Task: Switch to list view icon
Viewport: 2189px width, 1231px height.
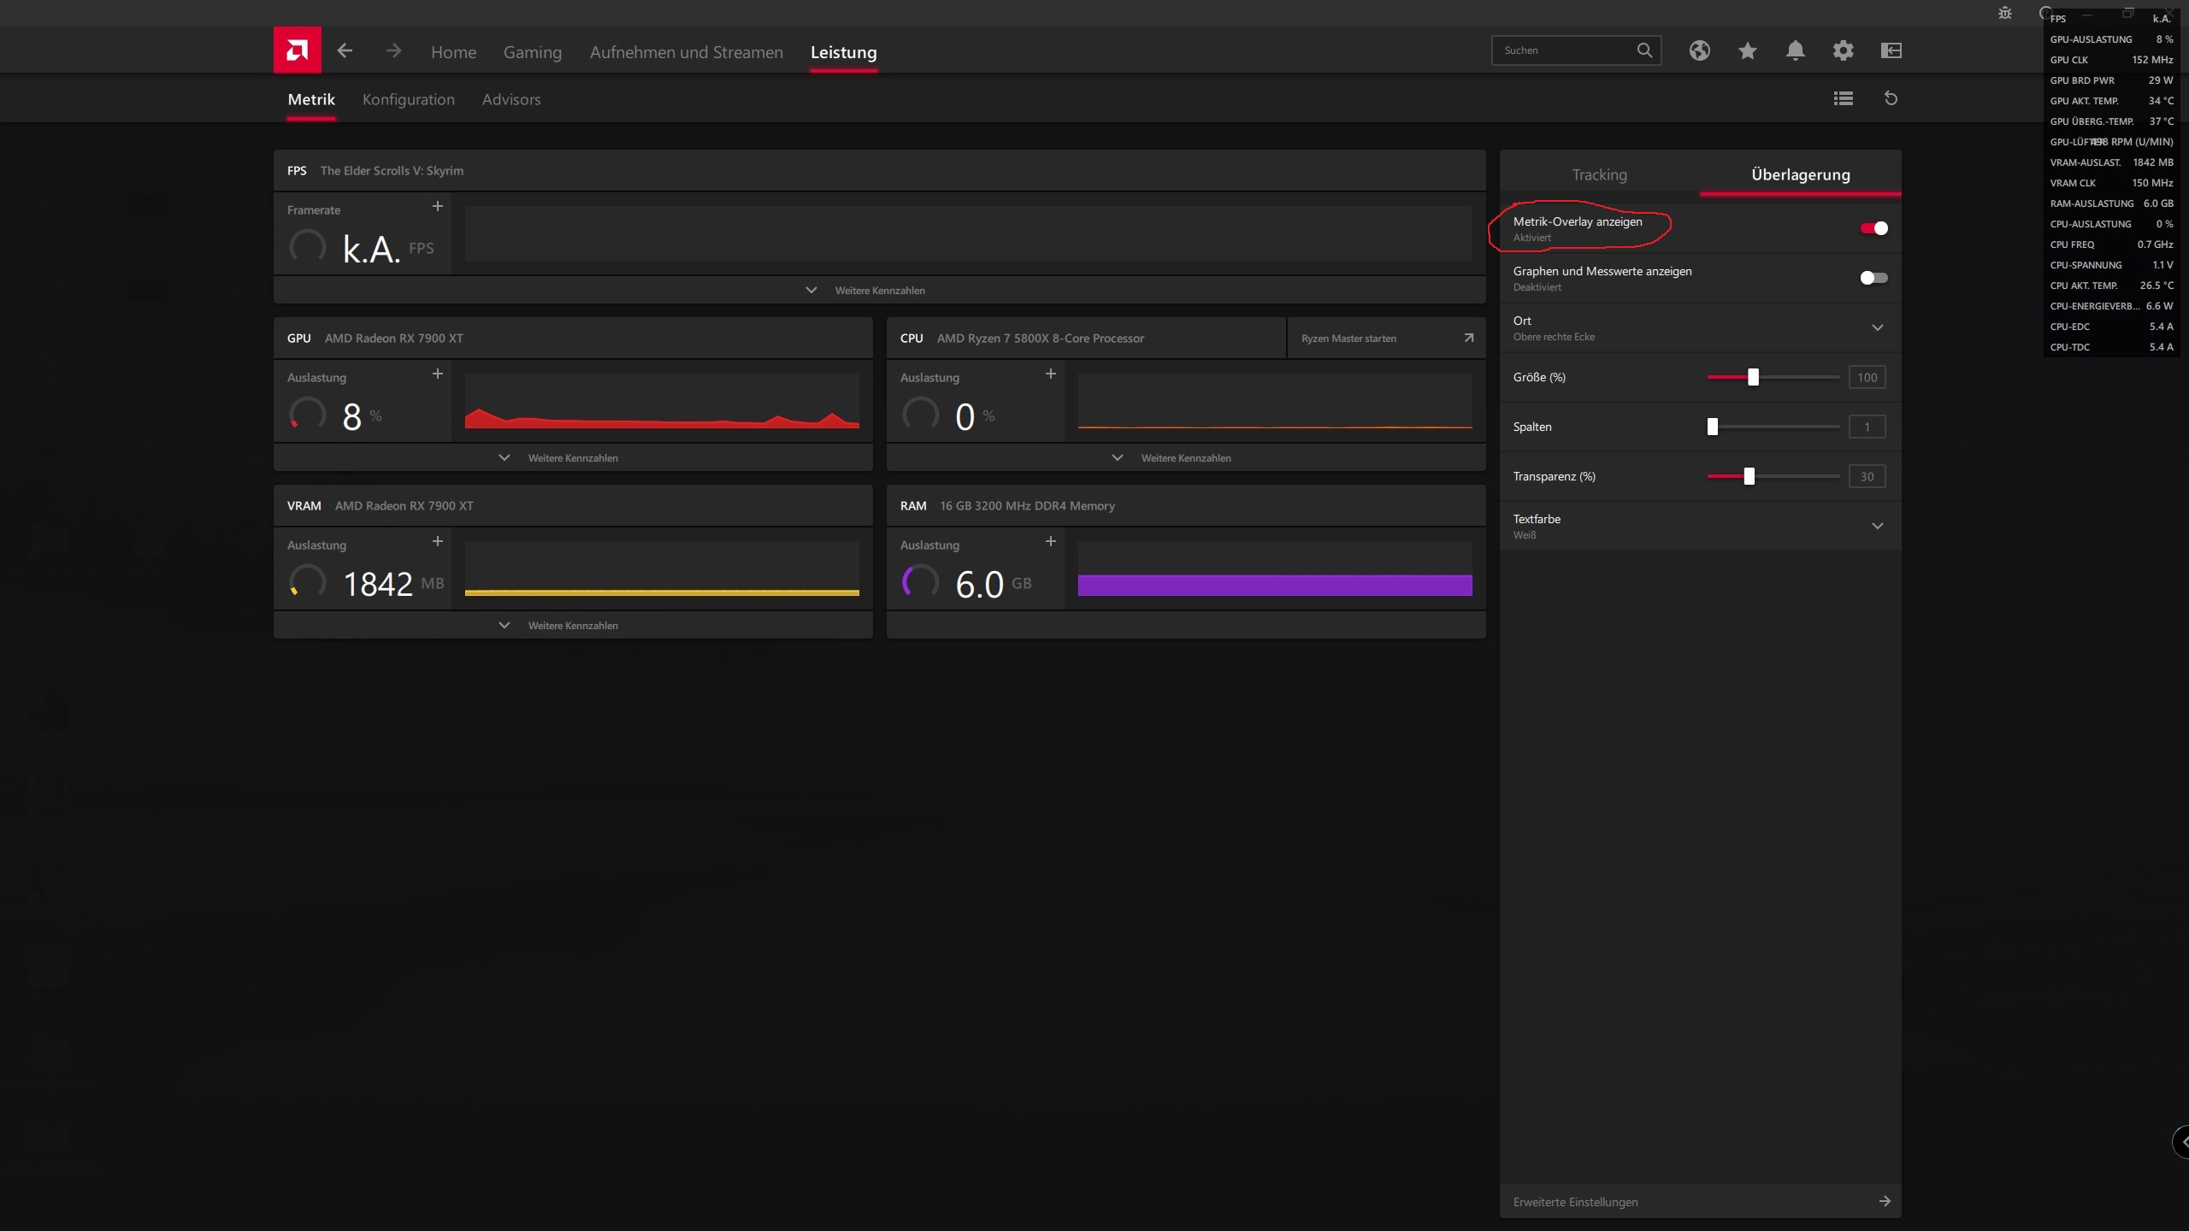Action: pyautogui.click(x=1843, y=98)
